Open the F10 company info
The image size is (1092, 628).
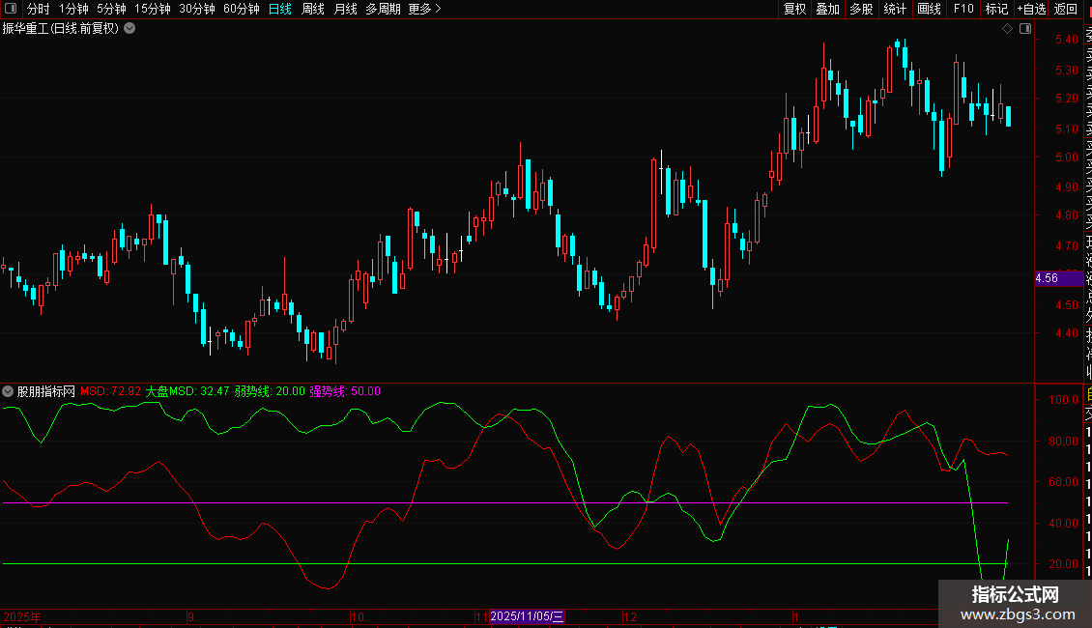963,9
